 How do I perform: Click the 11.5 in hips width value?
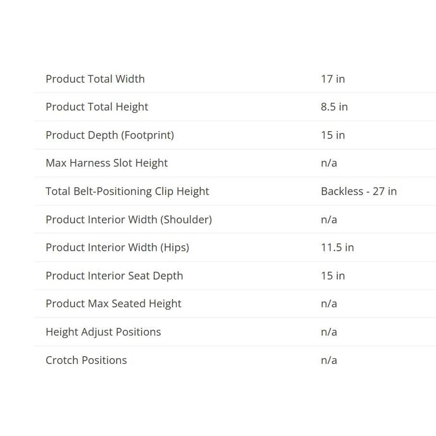[337, 248]
